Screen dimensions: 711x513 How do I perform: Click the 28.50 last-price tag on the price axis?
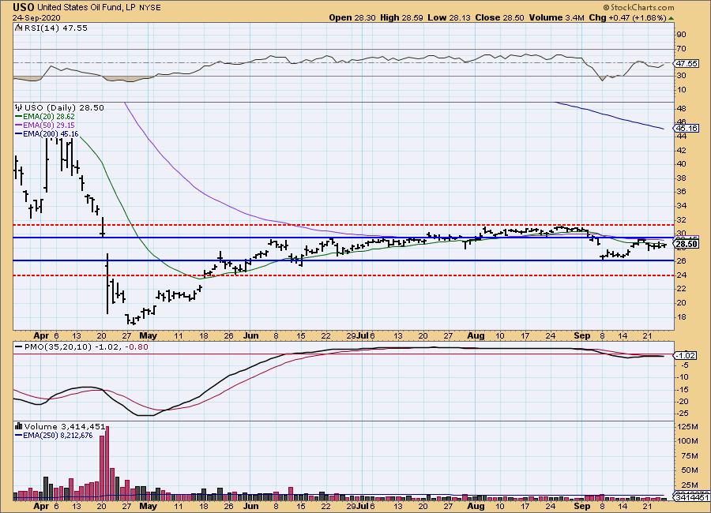tap(687, 244)
